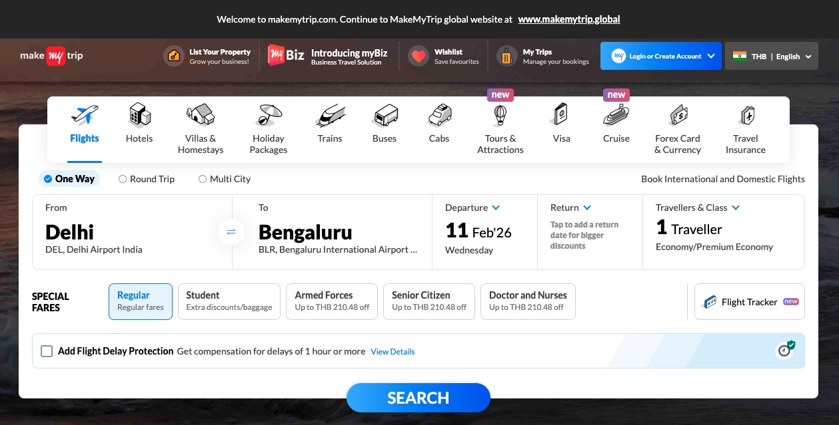Click the From city Delhi field
Viewport: 839px width, 425px height.
[132, 232]
